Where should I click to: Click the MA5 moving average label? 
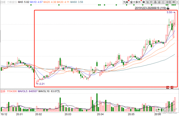[x=24, y=2]
